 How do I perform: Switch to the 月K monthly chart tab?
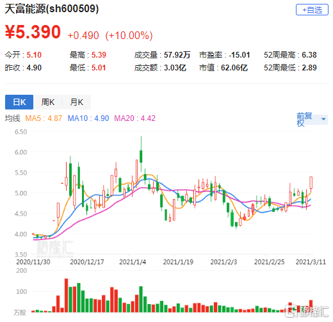(x=76, y=102)
